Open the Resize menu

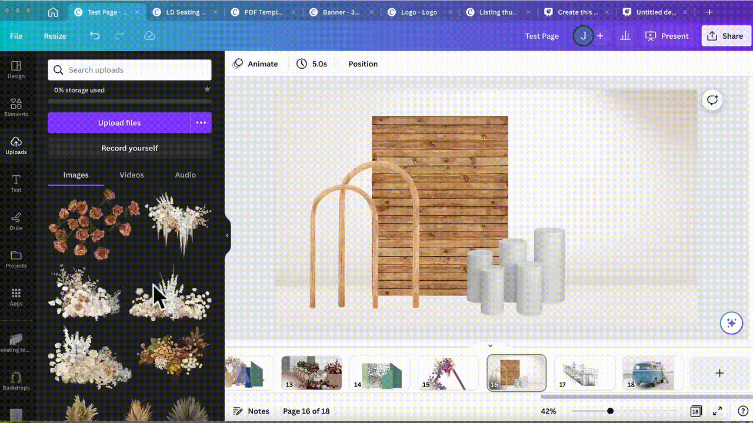55,36
